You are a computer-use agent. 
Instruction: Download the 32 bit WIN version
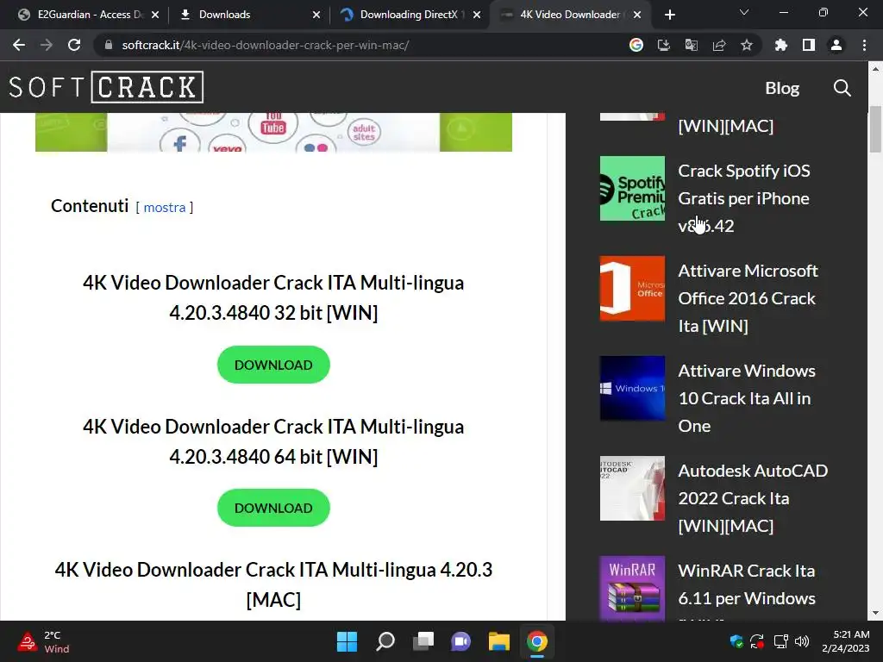coord(273,365)
